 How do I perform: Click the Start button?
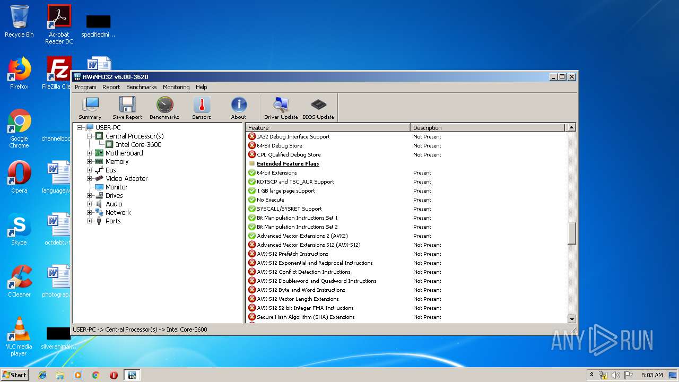pos(15,375)
